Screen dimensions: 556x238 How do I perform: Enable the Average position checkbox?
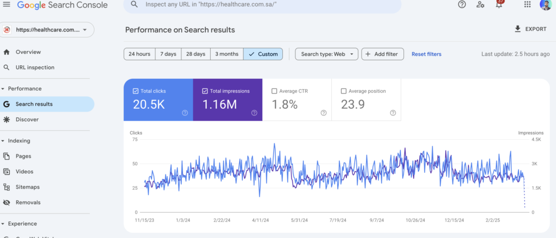click(x=343, y=91)
